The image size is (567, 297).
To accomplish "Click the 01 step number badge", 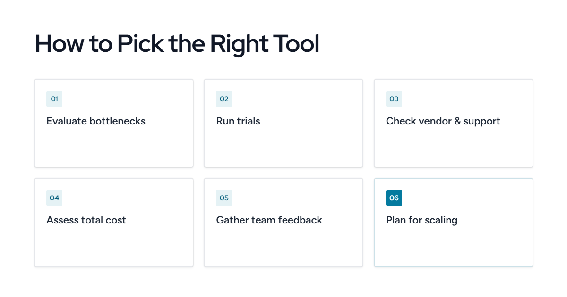I will [54, 99].
